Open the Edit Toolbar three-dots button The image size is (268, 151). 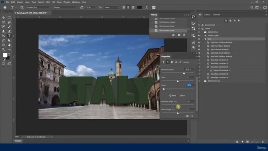pos(9,49)
